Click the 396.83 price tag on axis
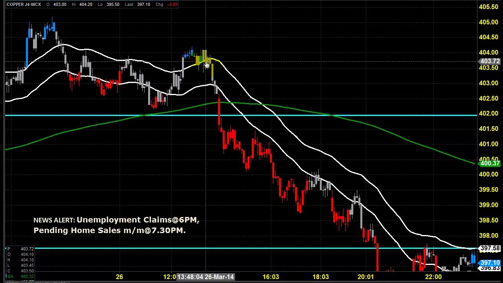The height and width of the screenshot is (283, 503). coord(490,268)
